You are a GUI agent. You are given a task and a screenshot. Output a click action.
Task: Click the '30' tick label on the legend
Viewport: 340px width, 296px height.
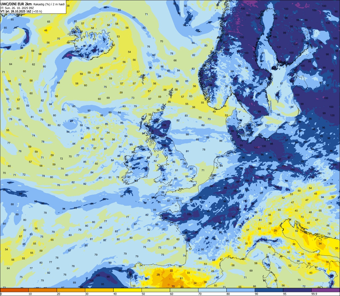pyautogui.click(x=87, y=294)
